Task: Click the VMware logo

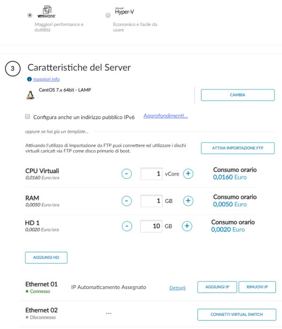Action: pos(47,12)
